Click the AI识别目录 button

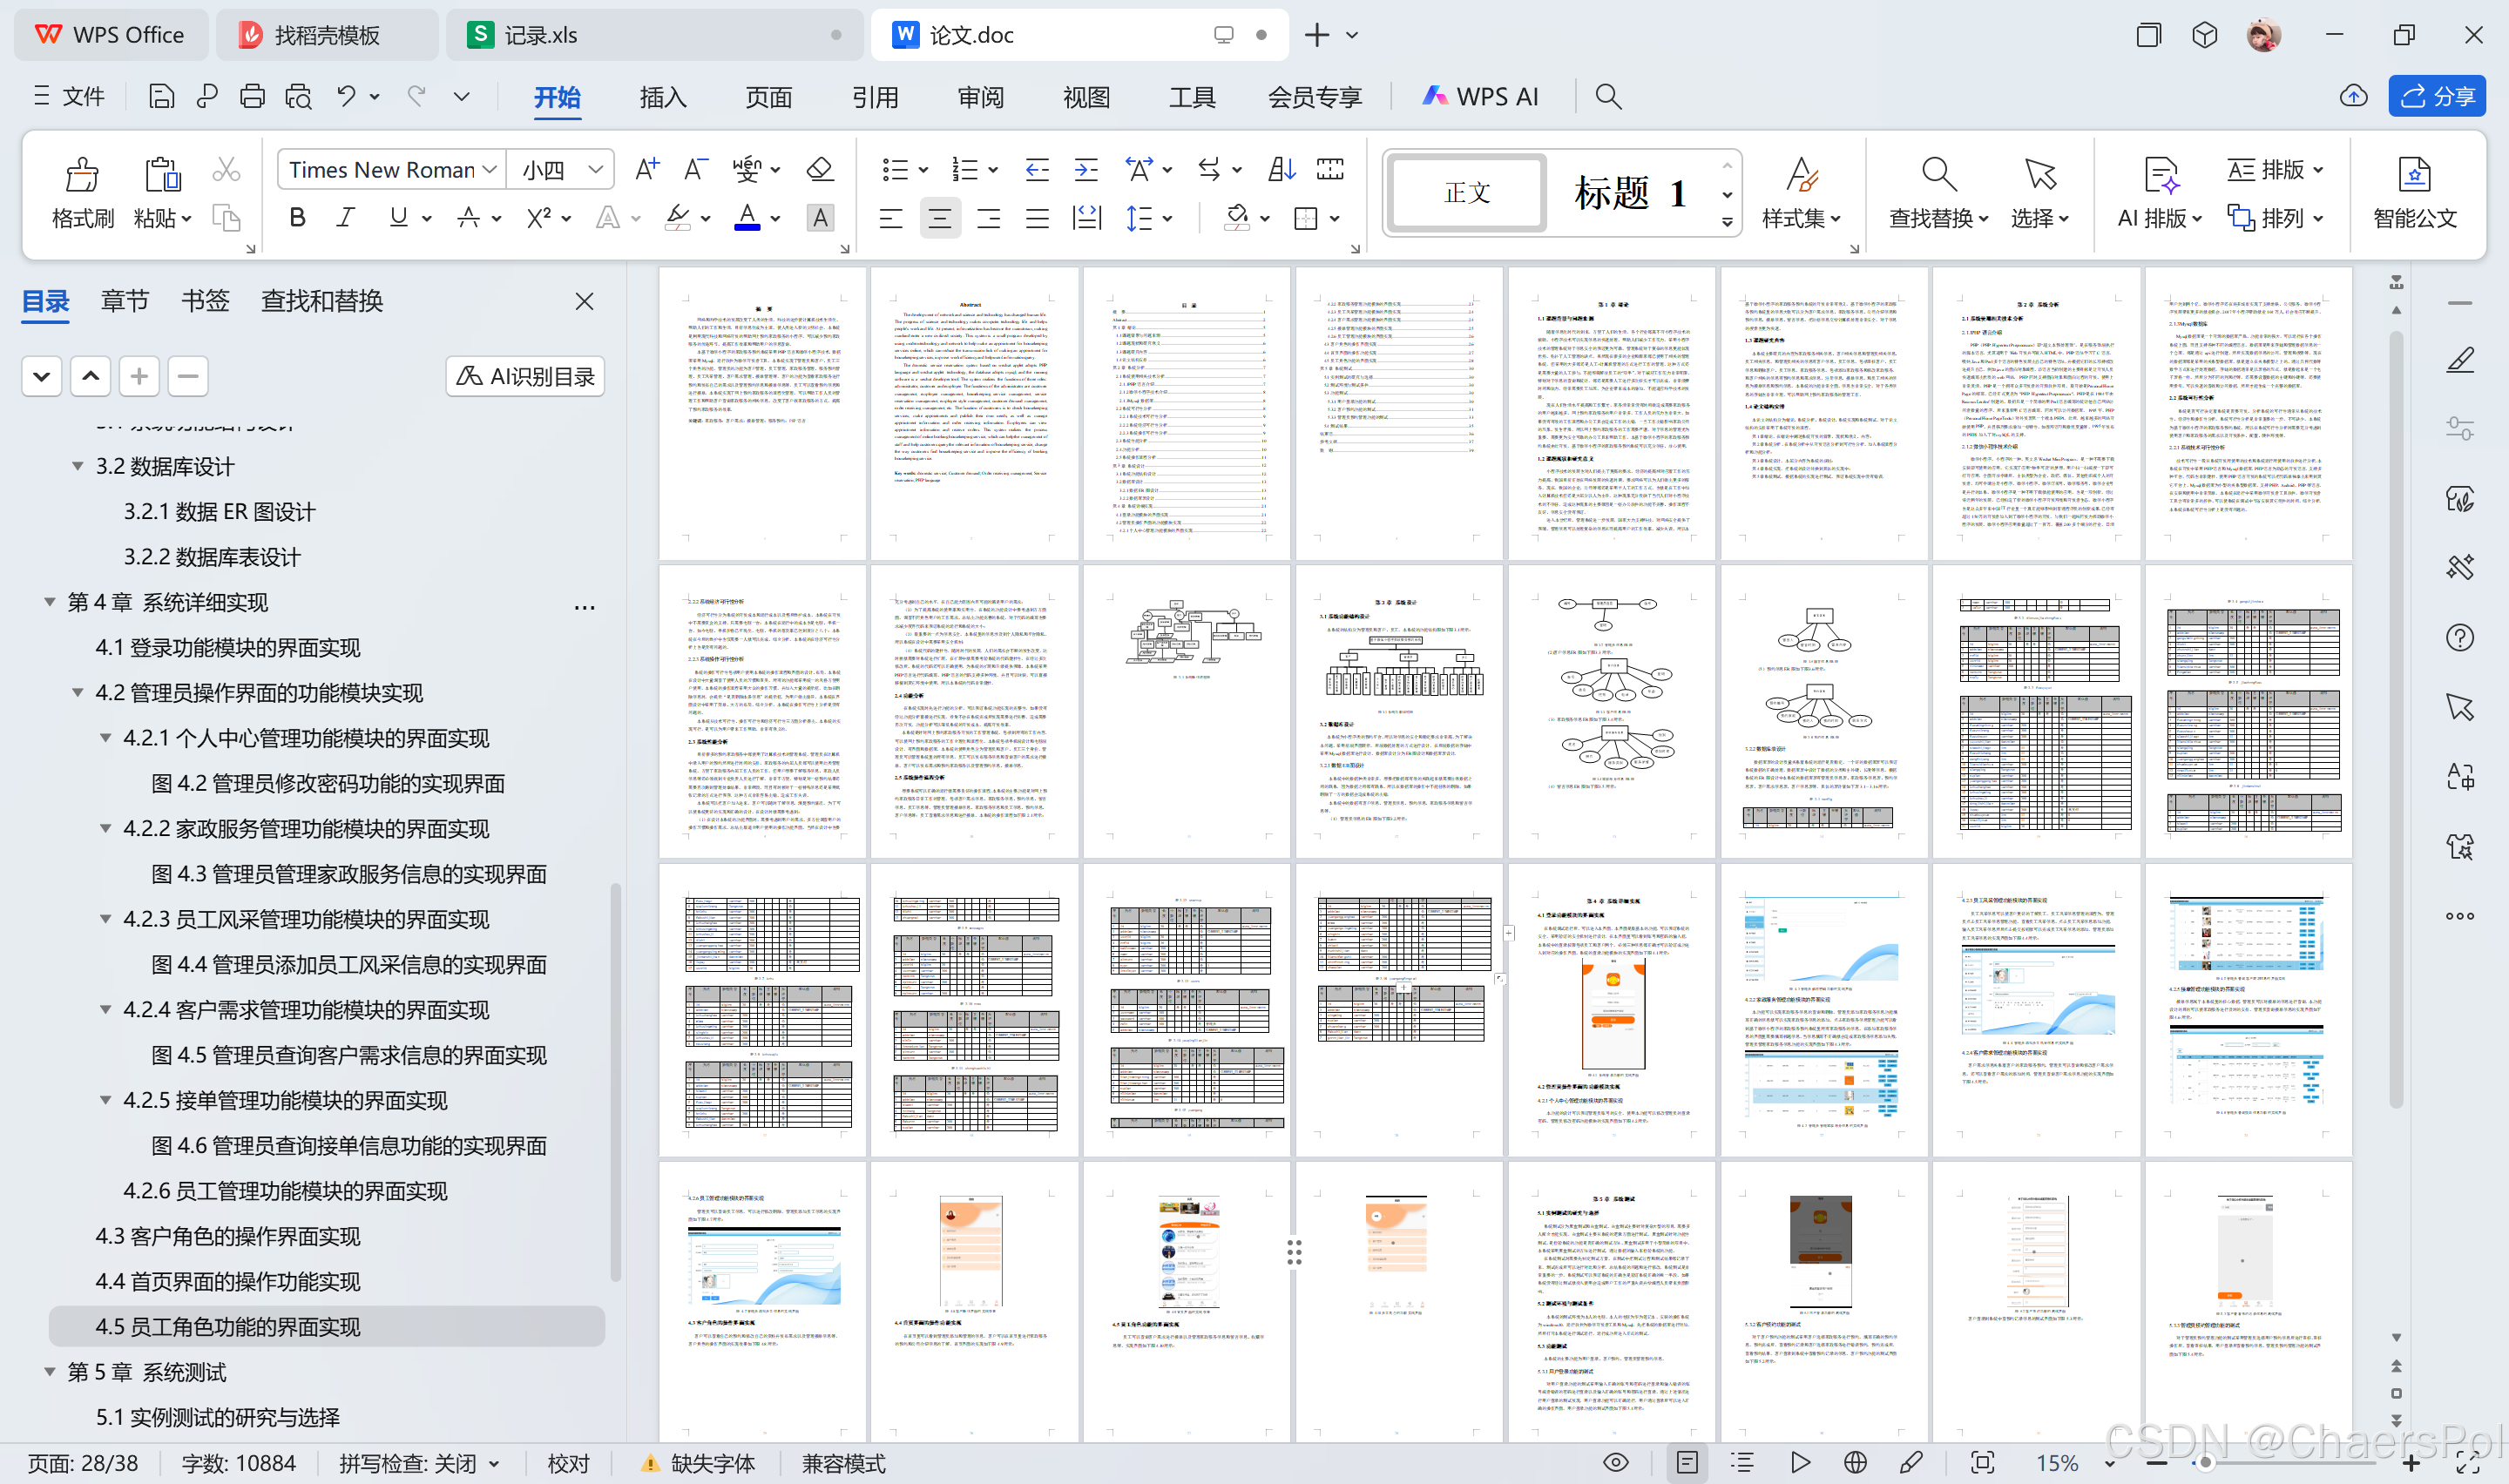[x=525, y=376]
